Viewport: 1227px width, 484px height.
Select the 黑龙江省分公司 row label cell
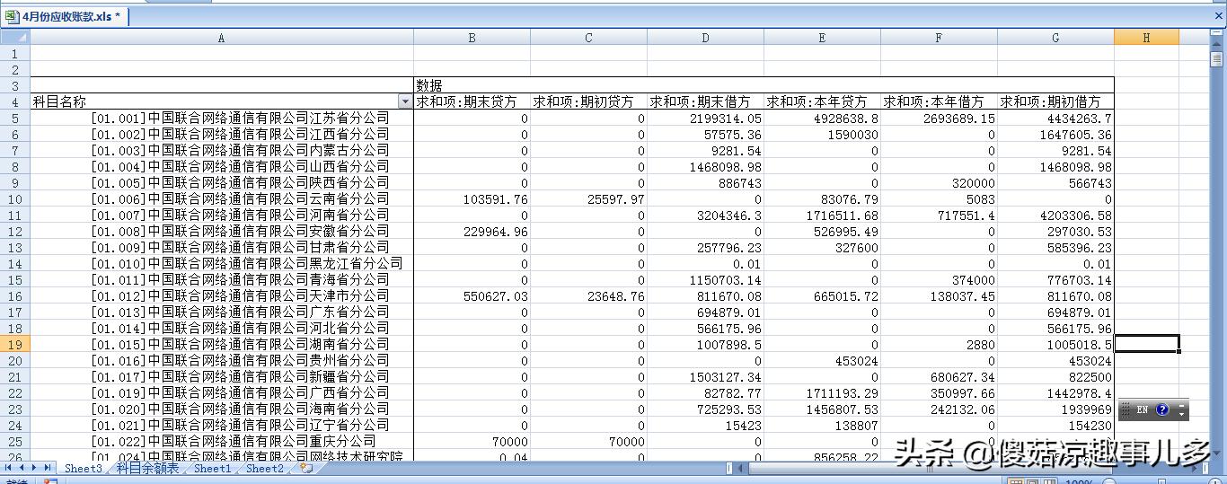222,263
